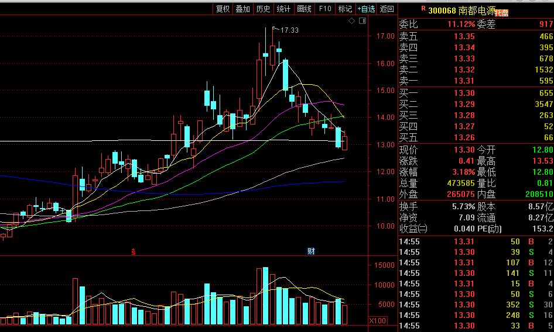Select 买三 price 13.28
554x332 pixels.
(x=464, y=115)
